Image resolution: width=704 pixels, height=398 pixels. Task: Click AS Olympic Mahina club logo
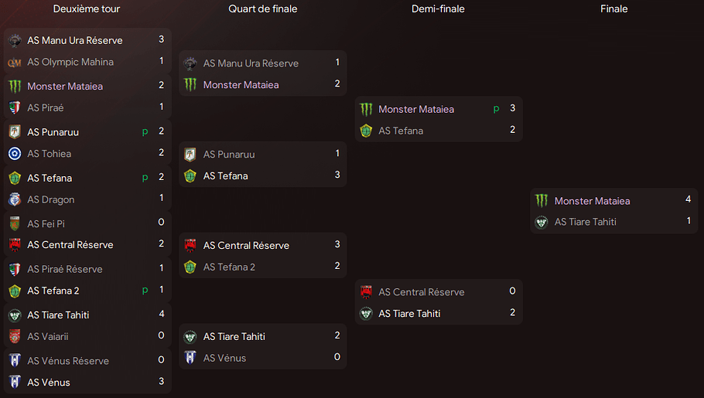[15, 63]
